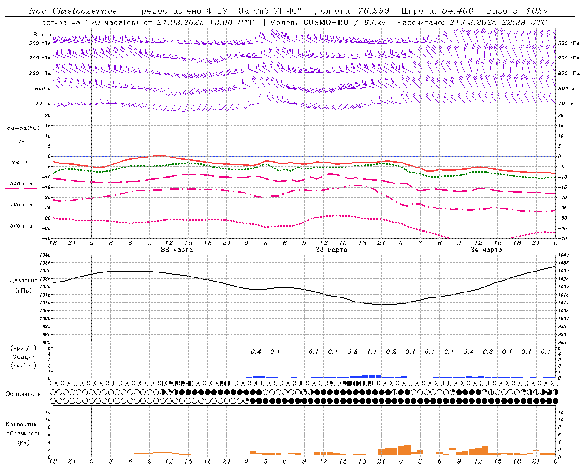Viewport: 582px width, 465px height.
Task: Click the solid red '2м' legend line
Action: pyautogui.click(x=21, y=147)
